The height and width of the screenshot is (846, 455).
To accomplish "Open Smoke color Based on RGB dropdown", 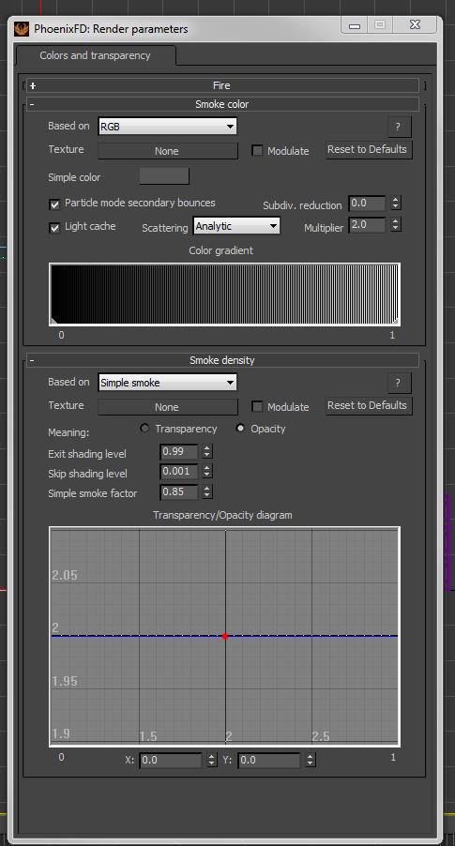I will [167, 127].
